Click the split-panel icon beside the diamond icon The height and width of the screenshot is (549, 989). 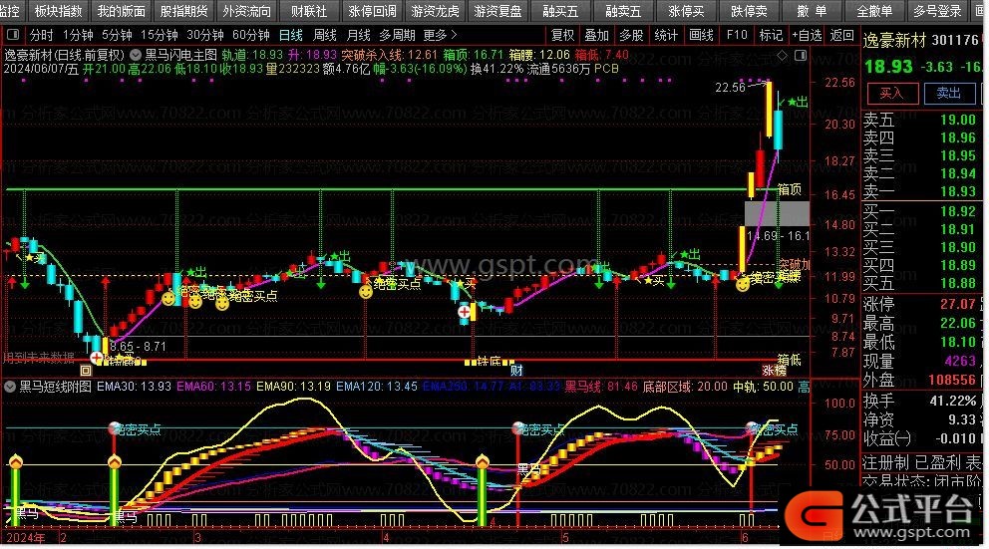801,56
